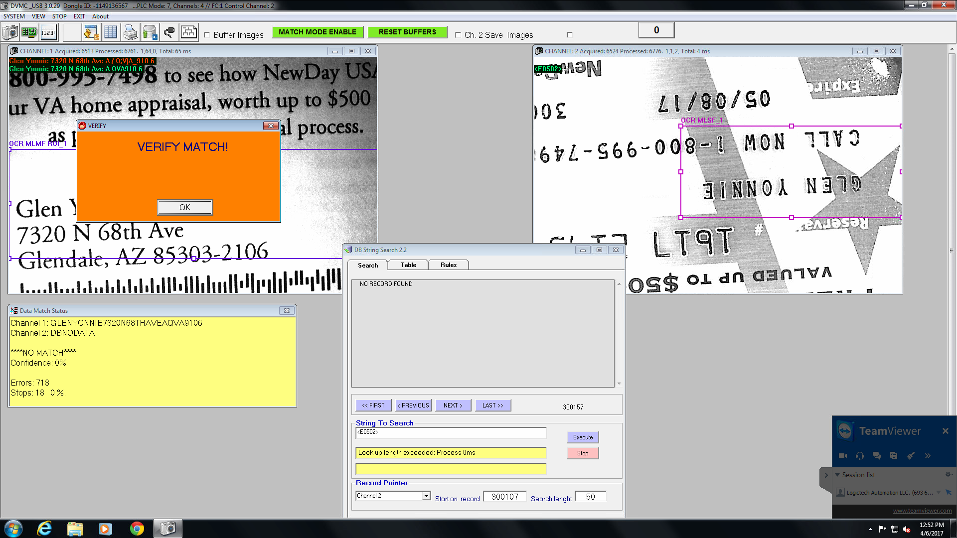
Task: Click TeamViewer headset audio icon
Action: click(x=860, y=455)
